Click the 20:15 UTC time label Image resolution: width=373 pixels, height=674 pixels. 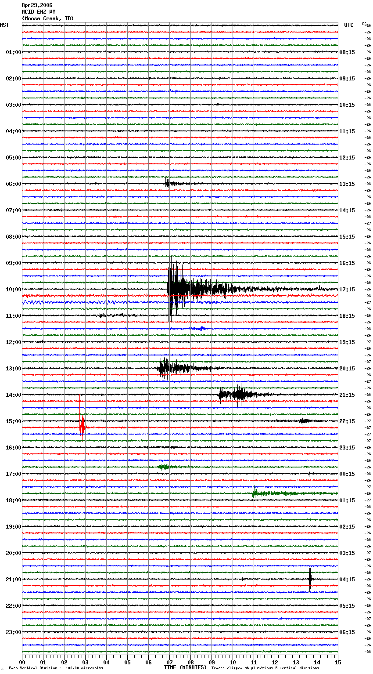pos(347,369)
